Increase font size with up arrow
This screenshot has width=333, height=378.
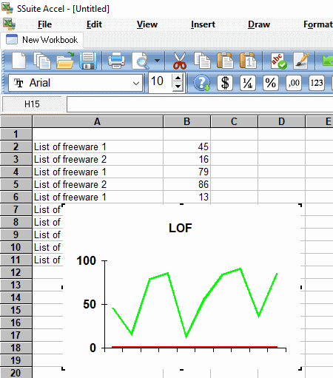178,78
